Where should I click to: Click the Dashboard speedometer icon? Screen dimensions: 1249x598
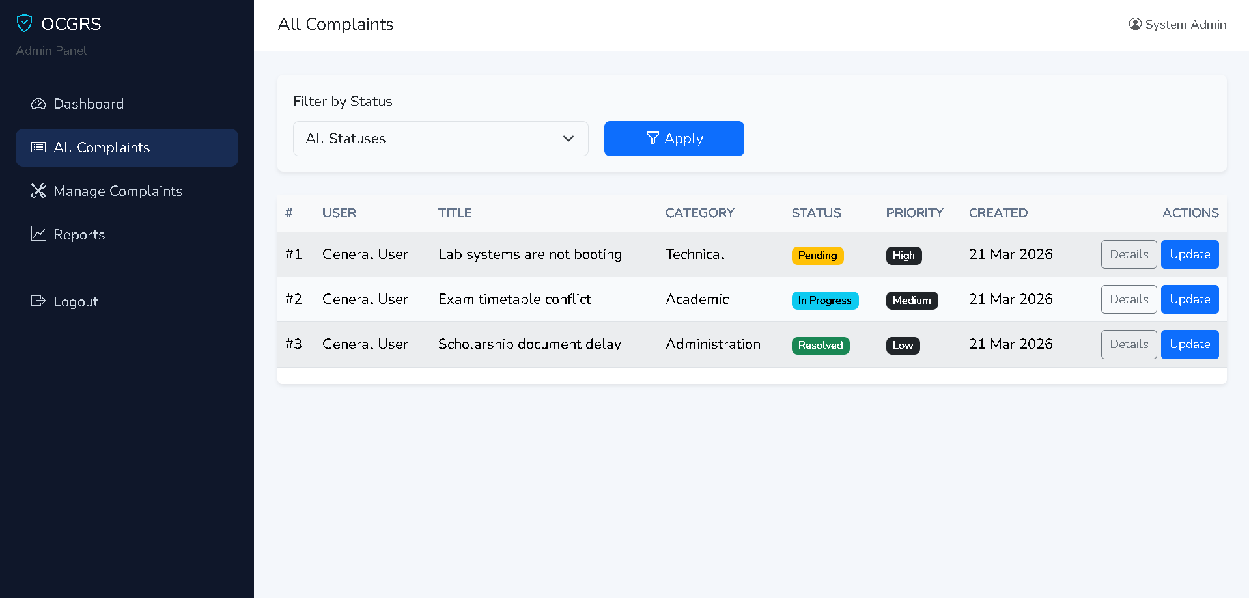(38, 103)
